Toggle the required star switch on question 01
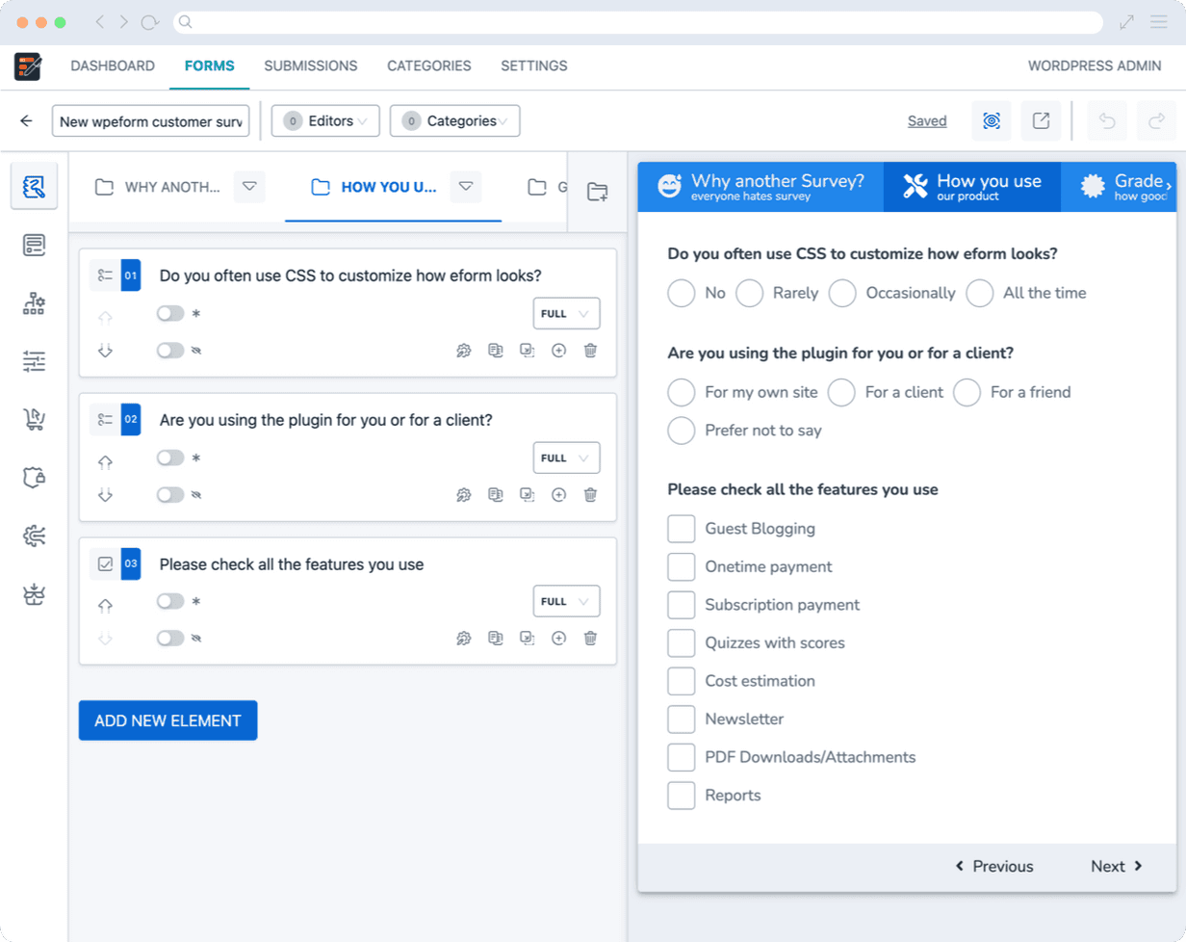The height and width of the screenshot is (942, 1186). (171, 313)
